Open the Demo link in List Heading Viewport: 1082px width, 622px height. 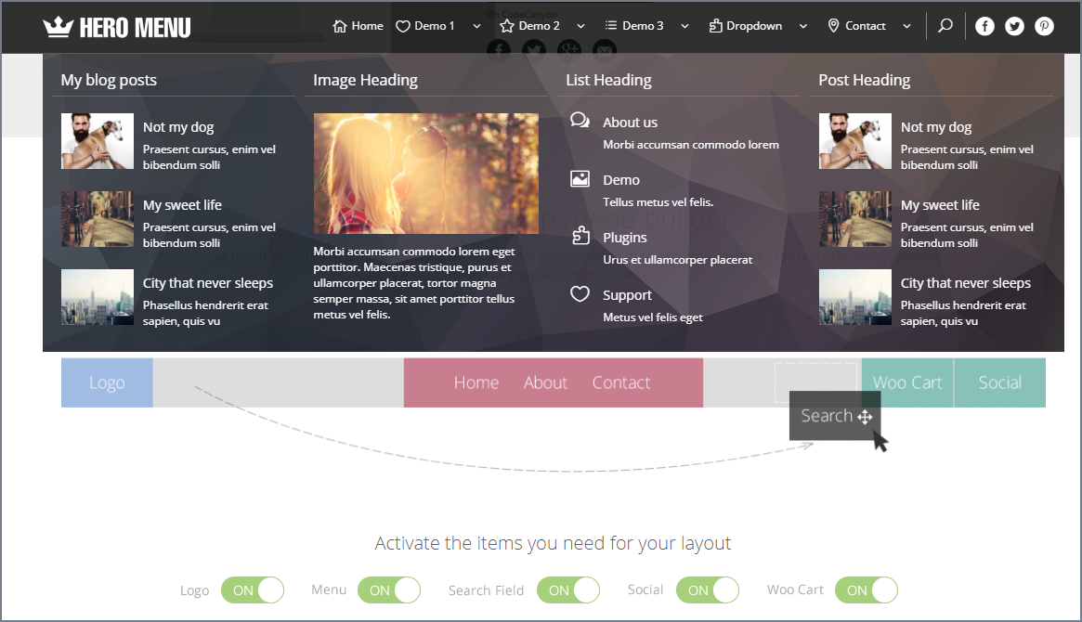click(621, 180)
